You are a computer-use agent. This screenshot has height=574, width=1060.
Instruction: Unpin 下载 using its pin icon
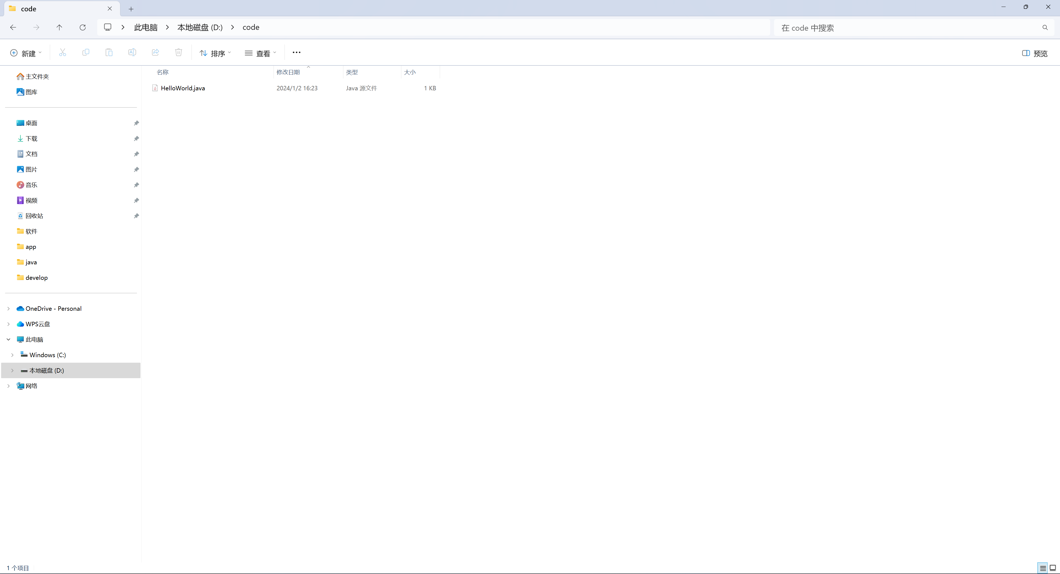(x=136, y=139)
